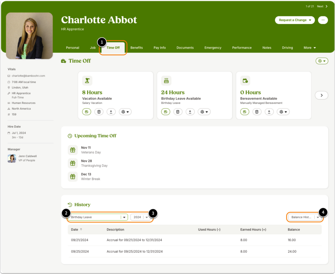The height and width of the screenshot is (274, 335).
Task: Click the Nov 11 upcoming date
Action: tap(86, 148)
